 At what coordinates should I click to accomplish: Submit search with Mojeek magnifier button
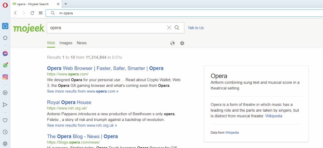pos(177,28)
